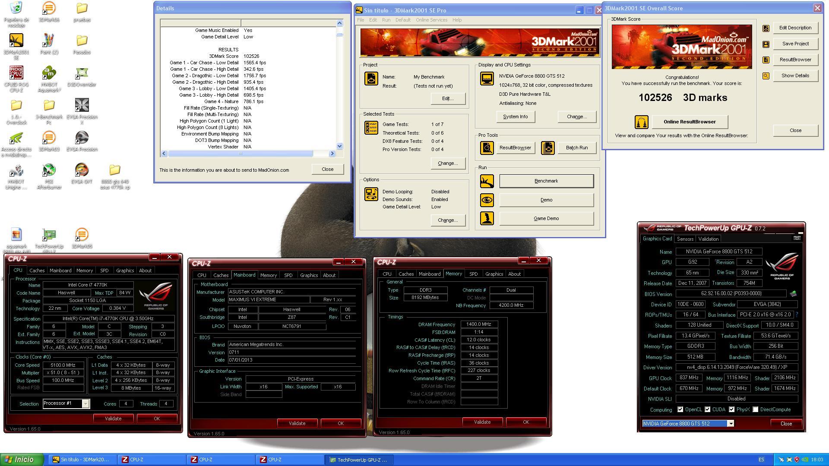Click the Name field in GPU-Z

click(x=719, y=252)
